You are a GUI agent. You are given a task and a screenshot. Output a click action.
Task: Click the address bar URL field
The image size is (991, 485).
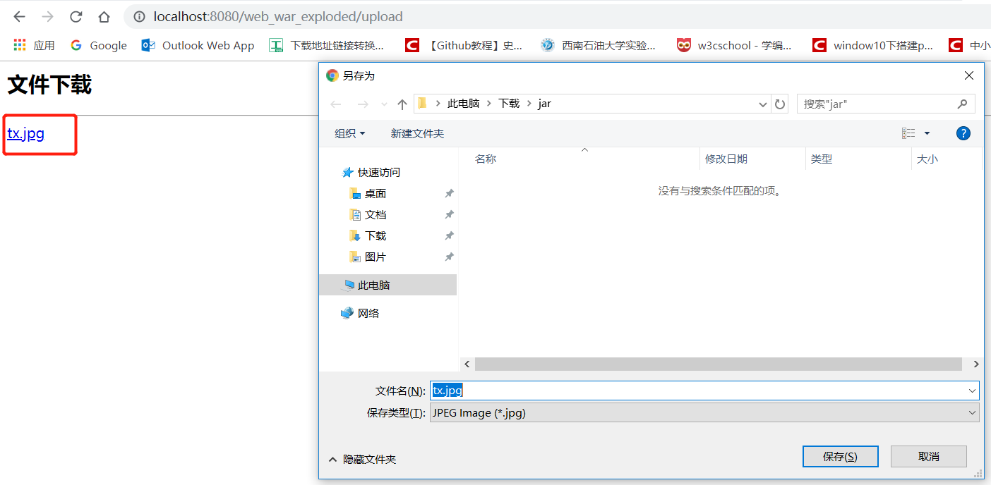point(278,17)
